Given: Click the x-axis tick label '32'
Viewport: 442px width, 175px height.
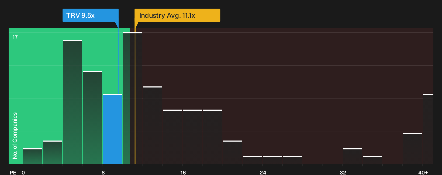Looking at the screenshot, I should [343, 173].
